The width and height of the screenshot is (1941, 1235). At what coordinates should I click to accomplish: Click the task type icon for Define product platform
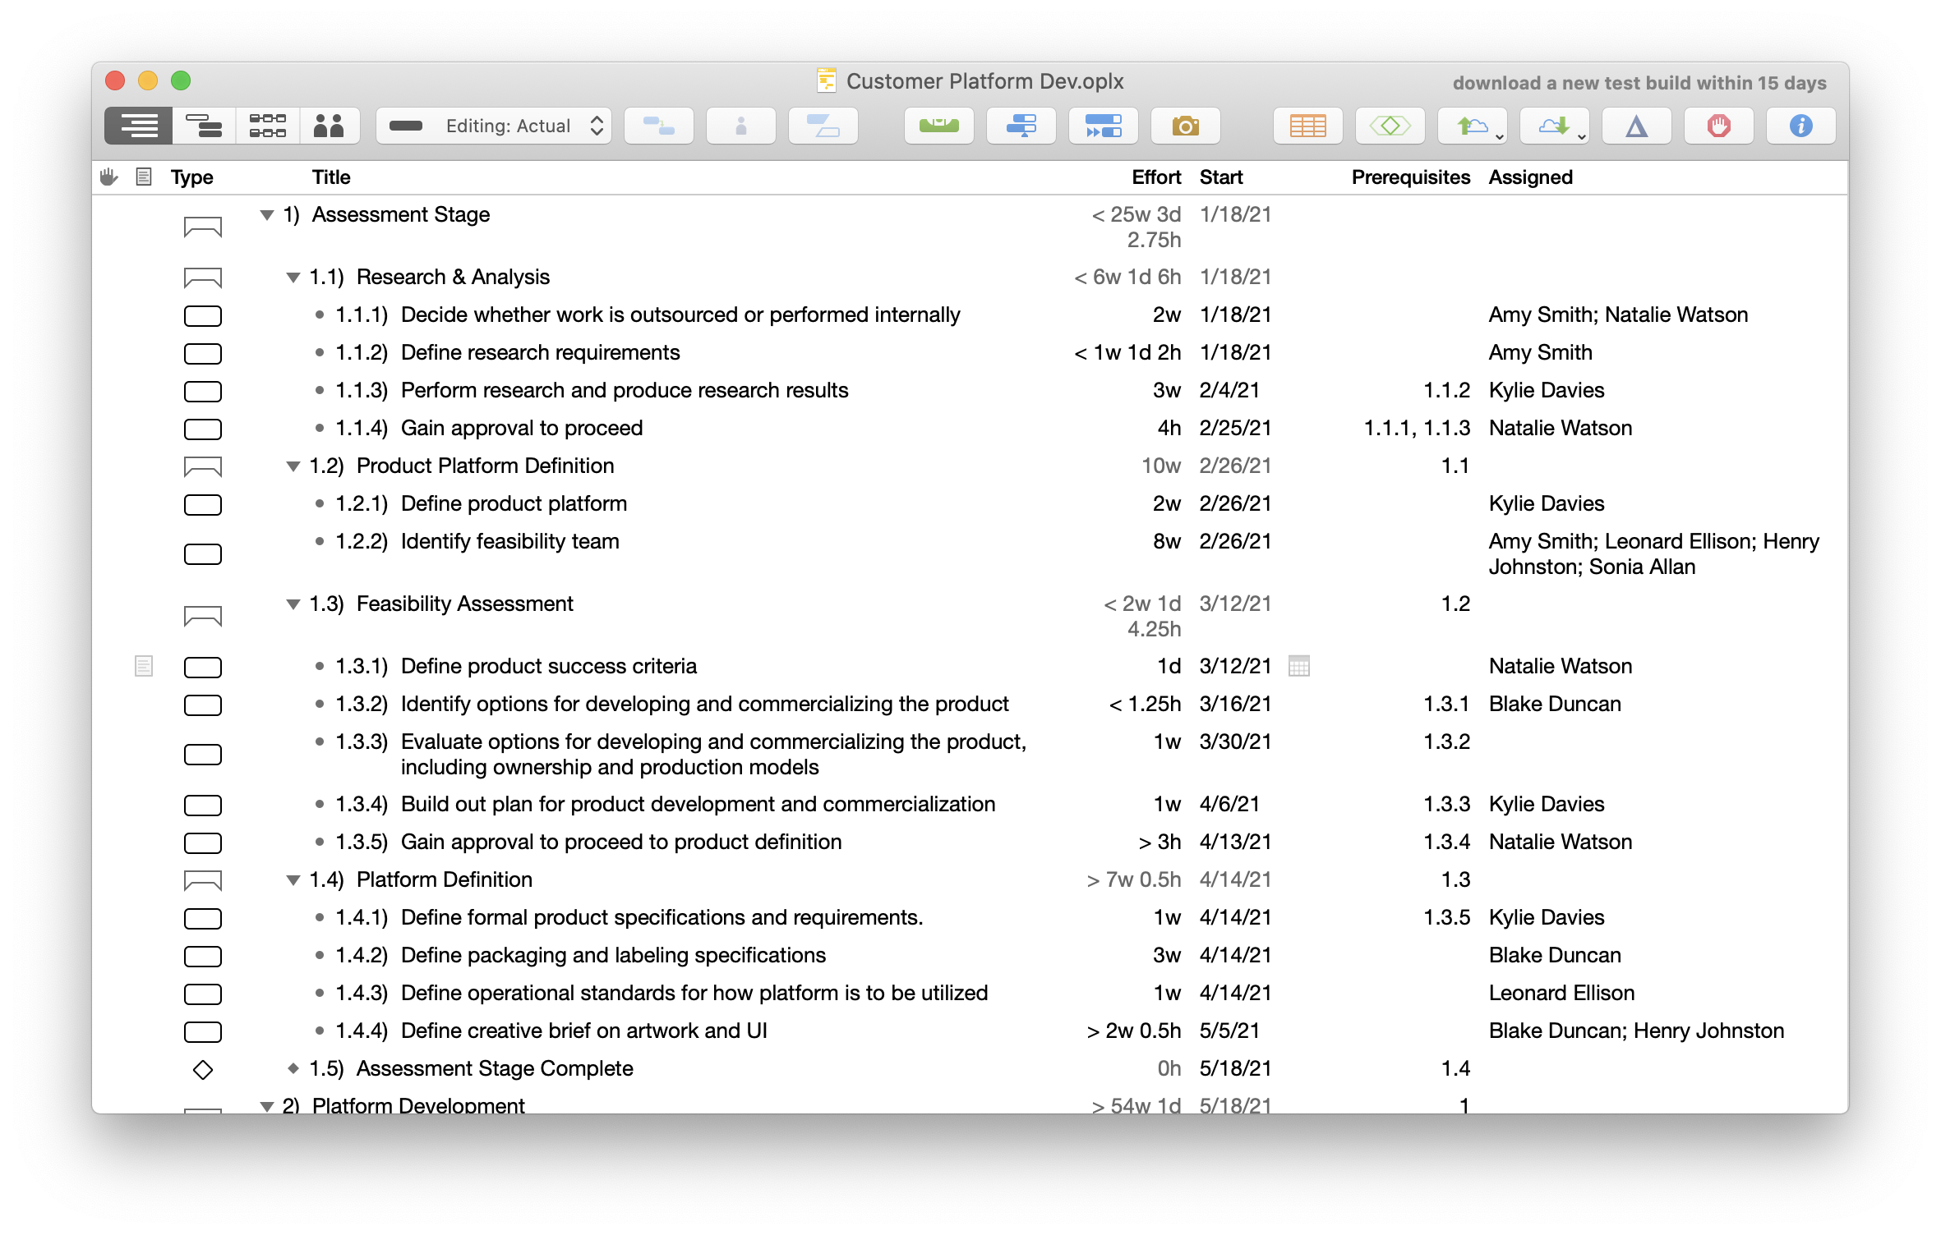point(203,504)
